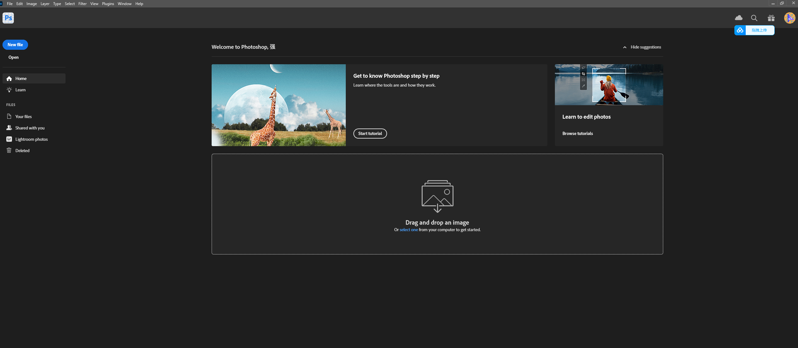798x348 pixels.
Task: Open the Filter menu
Action: pyautogui.click(x=83, y=4)
